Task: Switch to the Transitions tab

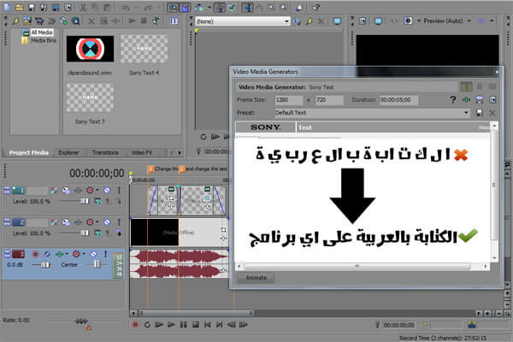Action: 105,152
